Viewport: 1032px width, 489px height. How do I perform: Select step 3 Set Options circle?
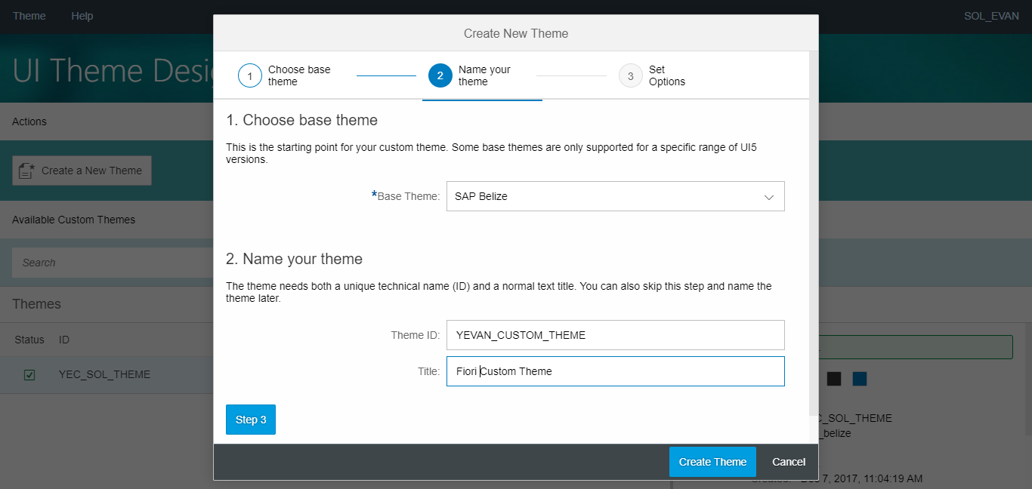coord(631,75)
